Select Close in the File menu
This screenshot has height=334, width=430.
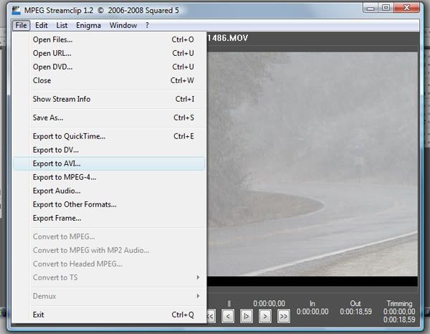[109, 80]
